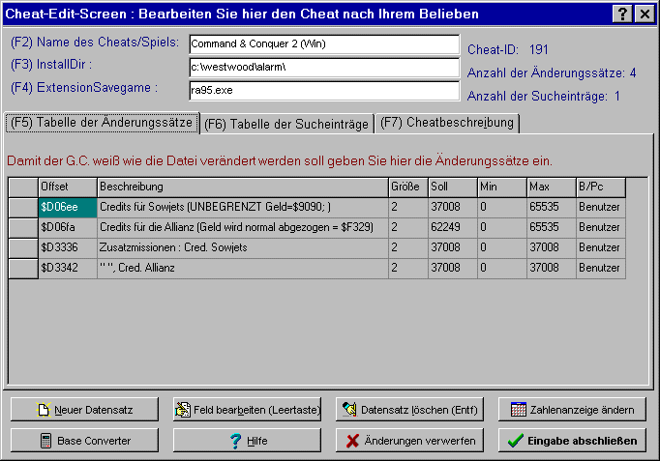Select description 'Zusatzmissionen : Cred. Sowjets'
Screen dimensions: 660x461
point(243,247)
